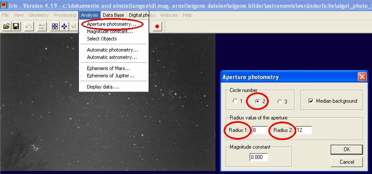Click the Open file folder icon
Screen dimensions: 372x174
pyautogui.click(x=6, y=27)
